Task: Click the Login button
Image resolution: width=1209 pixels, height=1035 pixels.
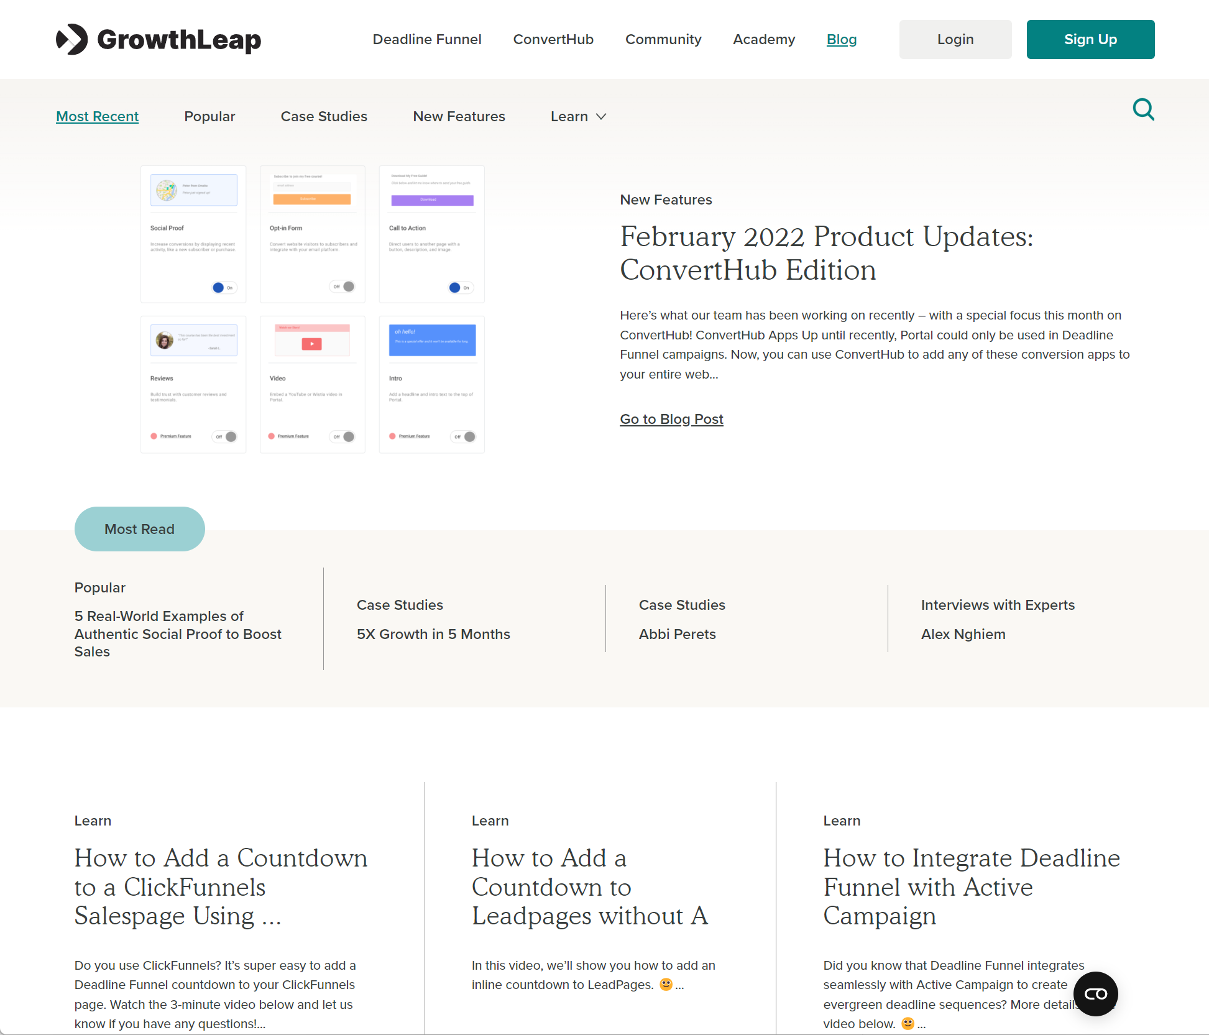Action: (x=955, y=39)
